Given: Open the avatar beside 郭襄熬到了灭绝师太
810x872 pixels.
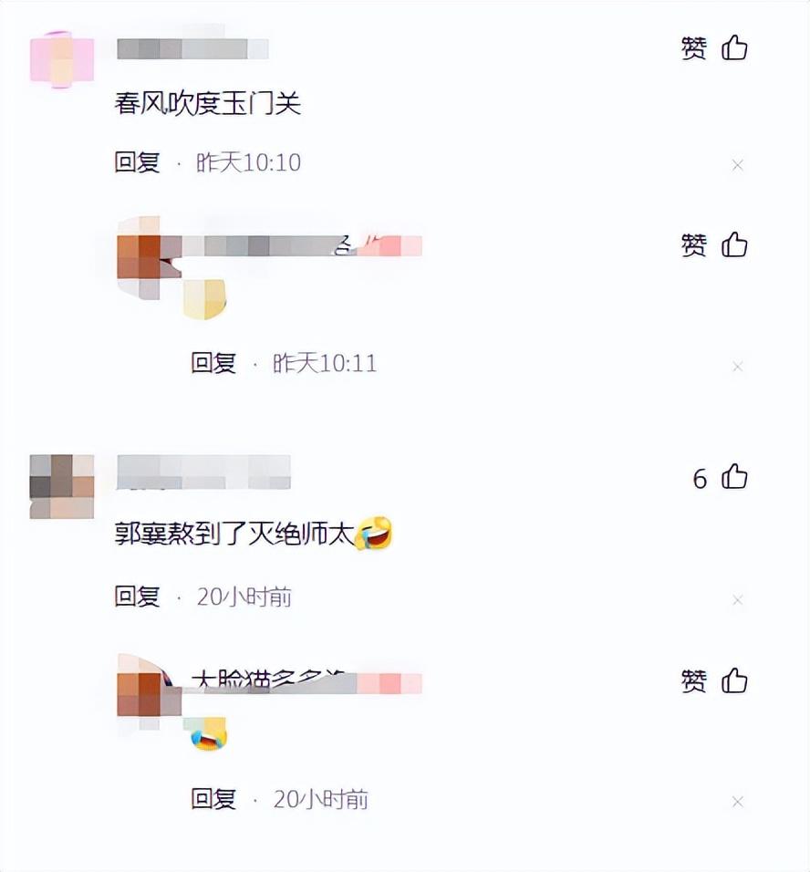Looking at the screenshot, I should click(x=62, y=486).
